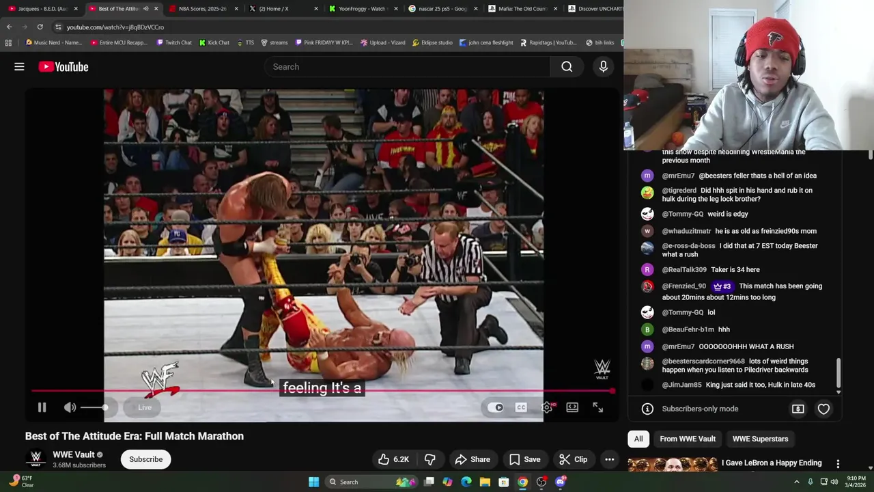The image size is (874, 492).
Task: Share the video
Action: [473, 459]
